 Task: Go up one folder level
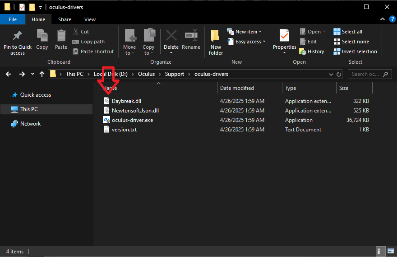[x=42, y=74]
